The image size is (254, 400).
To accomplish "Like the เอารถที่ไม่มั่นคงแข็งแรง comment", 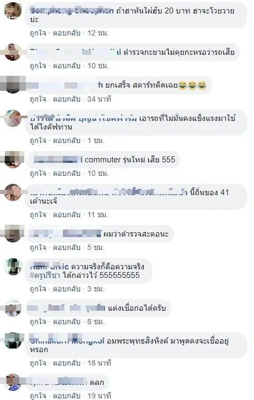I will [x=38, y=140].
